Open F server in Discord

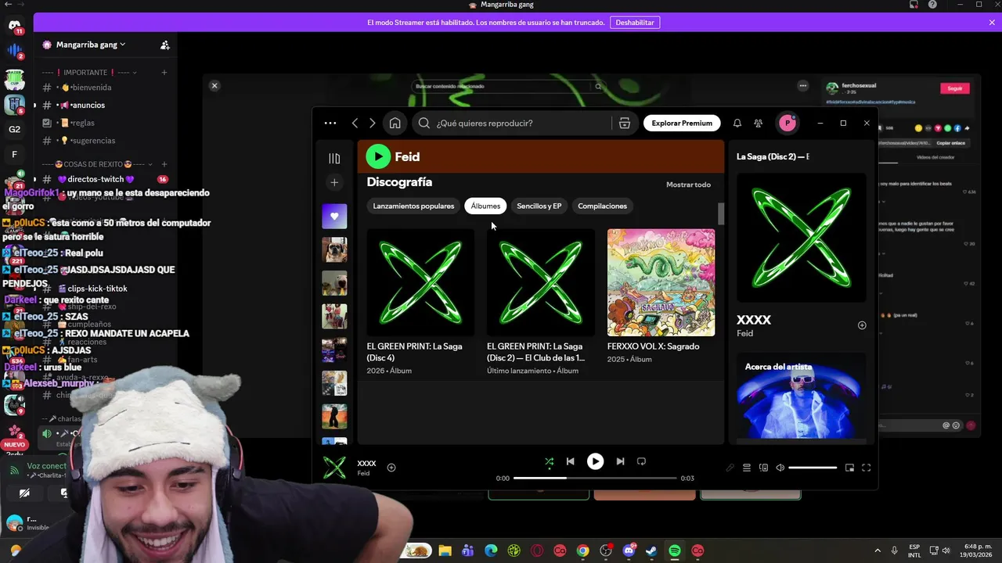pos(14,155)
